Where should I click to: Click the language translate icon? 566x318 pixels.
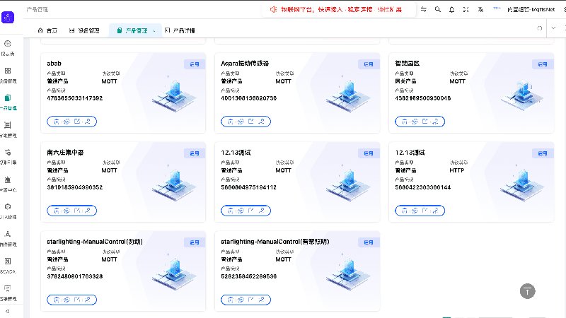[x=480, y=9]
